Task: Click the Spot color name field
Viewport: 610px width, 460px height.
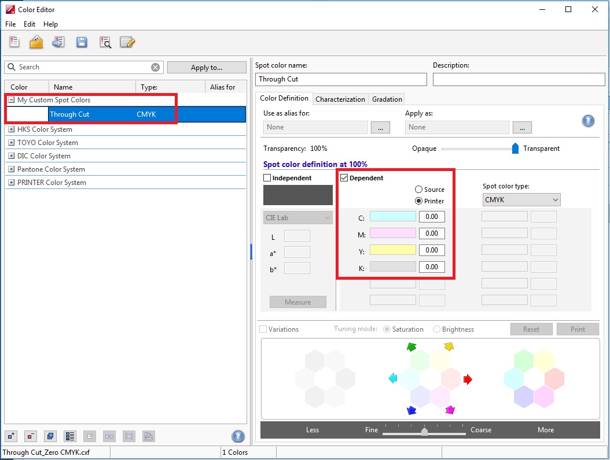Action: (x=341, y=79)
